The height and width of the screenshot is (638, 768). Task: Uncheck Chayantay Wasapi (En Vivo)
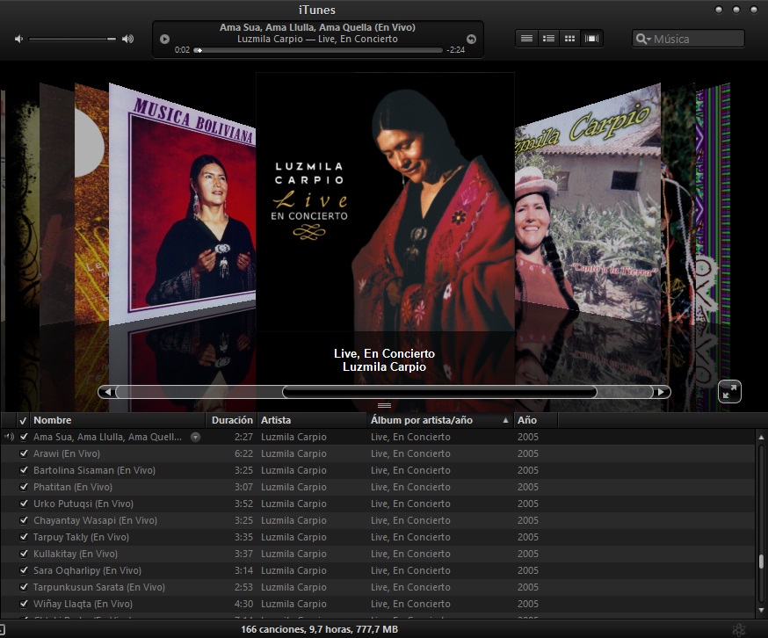pyautogui.click(x=24, y=520)
